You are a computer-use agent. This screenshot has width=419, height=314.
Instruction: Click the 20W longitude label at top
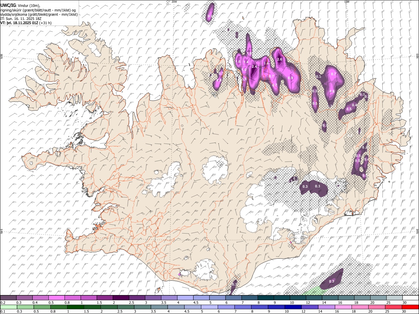click(174, 2)
